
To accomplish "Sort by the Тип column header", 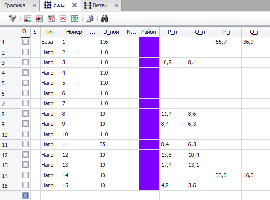I will pyautogui.click(x=50, y=32).
